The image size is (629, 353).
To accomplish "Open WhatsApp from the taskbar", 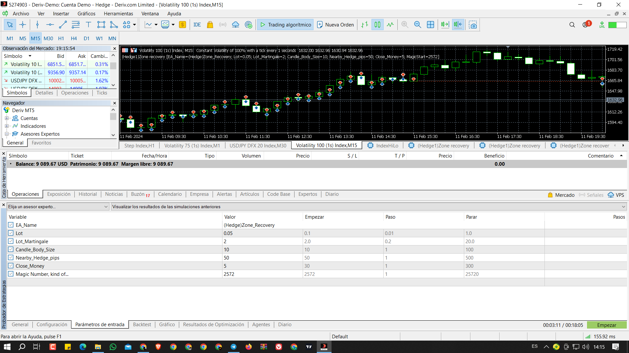I will click(113, 347).
